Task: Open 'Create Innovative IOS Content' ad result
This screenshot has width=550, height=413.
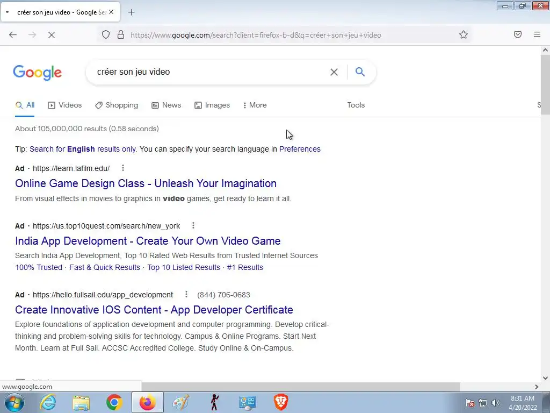Action: [154, 310]
